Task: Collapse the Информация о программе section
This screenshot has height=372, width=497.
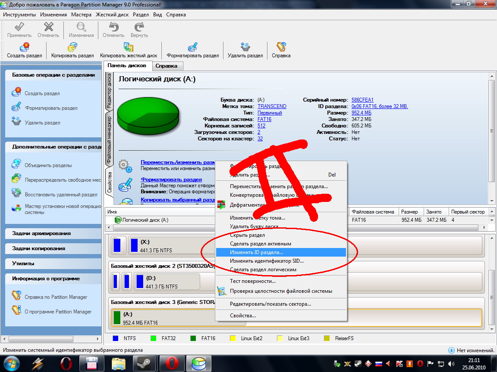Action: 53,279
